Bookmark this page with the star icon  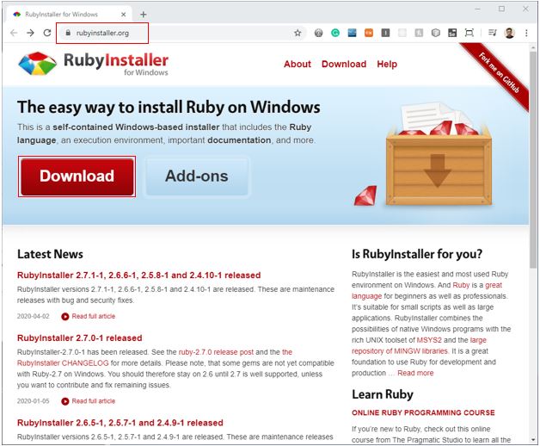point(298,33)
